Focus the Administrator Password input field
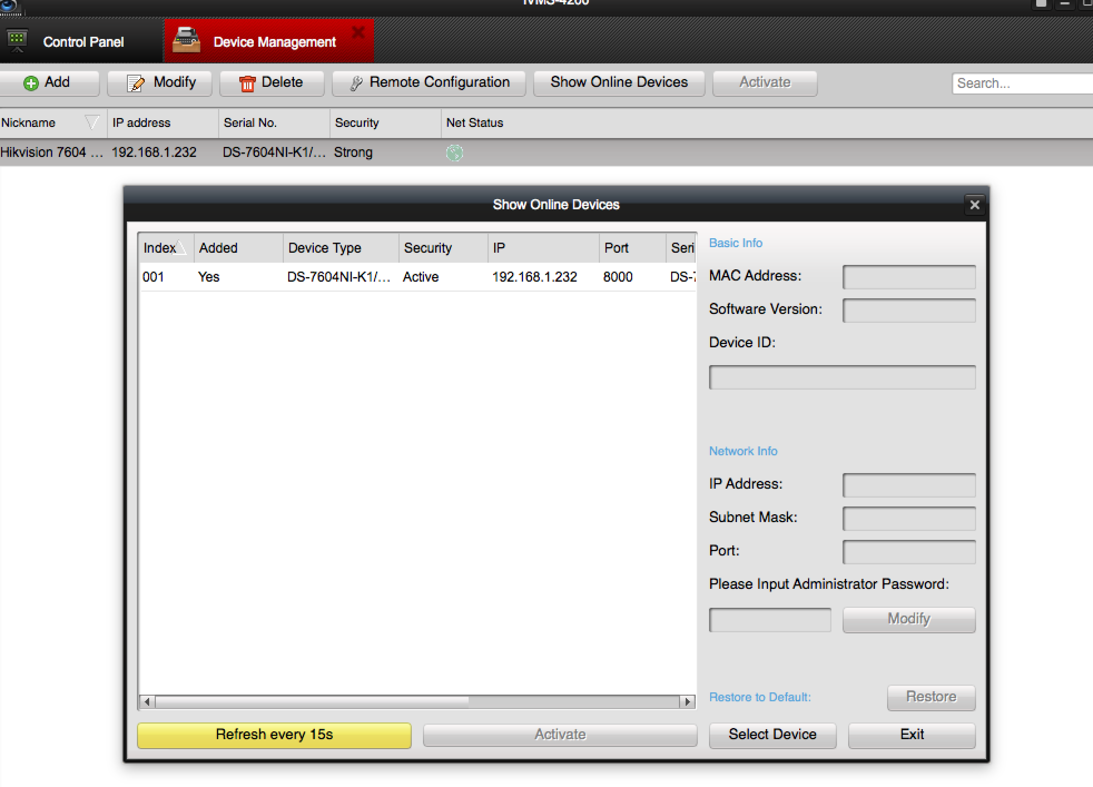 point(770,619)
